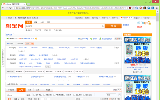Switch to large-image view 大图
Screen dimensions: 160x100
[x=117, y=99]
